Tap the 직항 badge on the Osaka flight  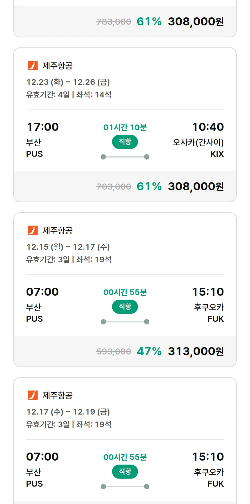(x=125, y=142)
